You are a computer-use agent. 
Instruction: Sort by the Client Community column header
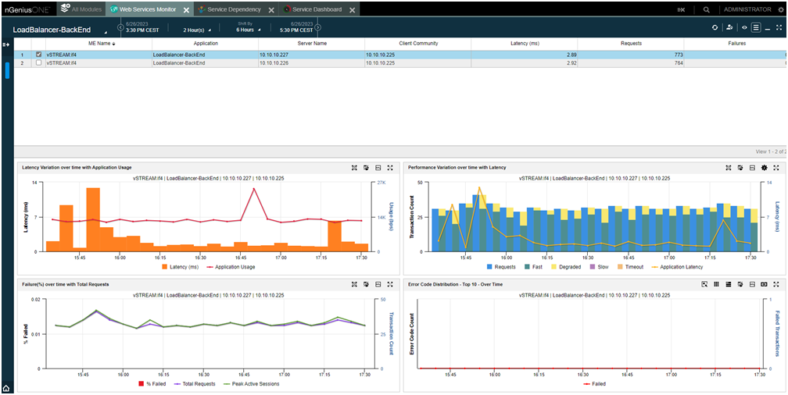pos(418,44)
